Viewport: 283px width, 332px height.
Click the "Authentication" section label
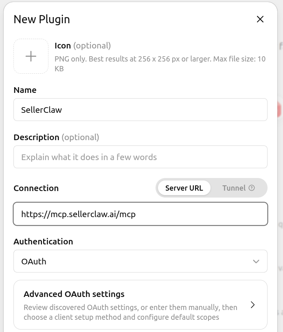coord(43,242)
